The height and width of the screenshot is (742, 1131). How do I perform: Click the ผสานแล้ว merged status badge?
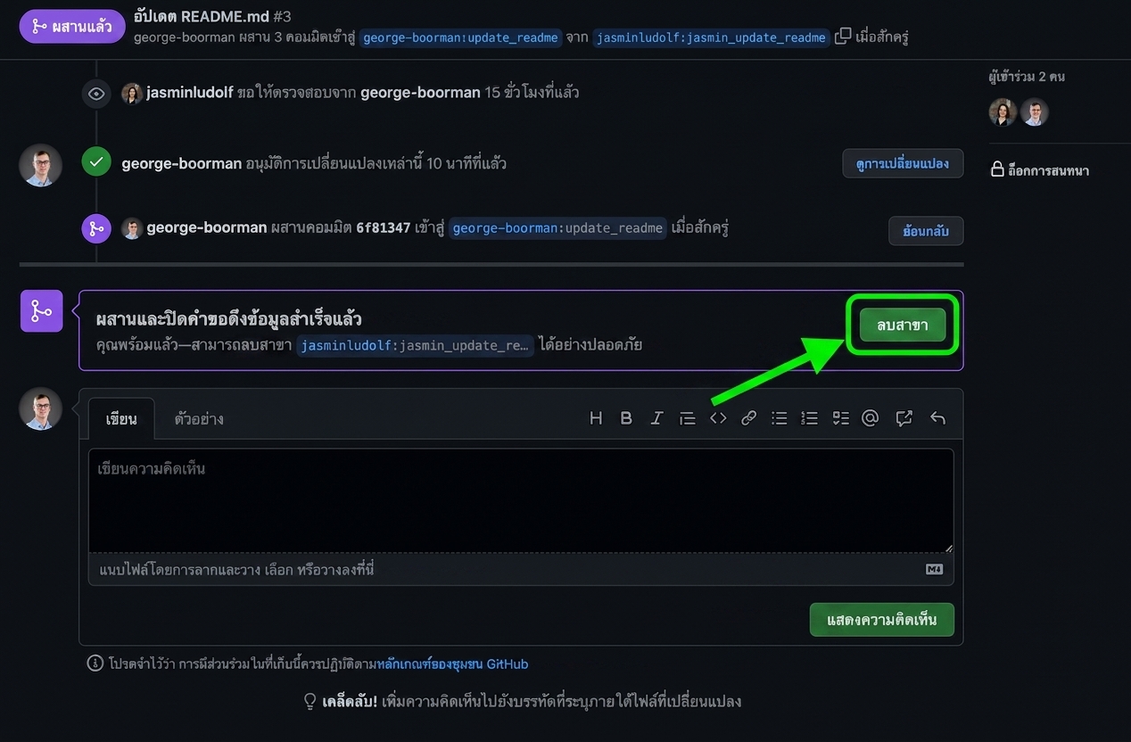(x=71, y=26)
